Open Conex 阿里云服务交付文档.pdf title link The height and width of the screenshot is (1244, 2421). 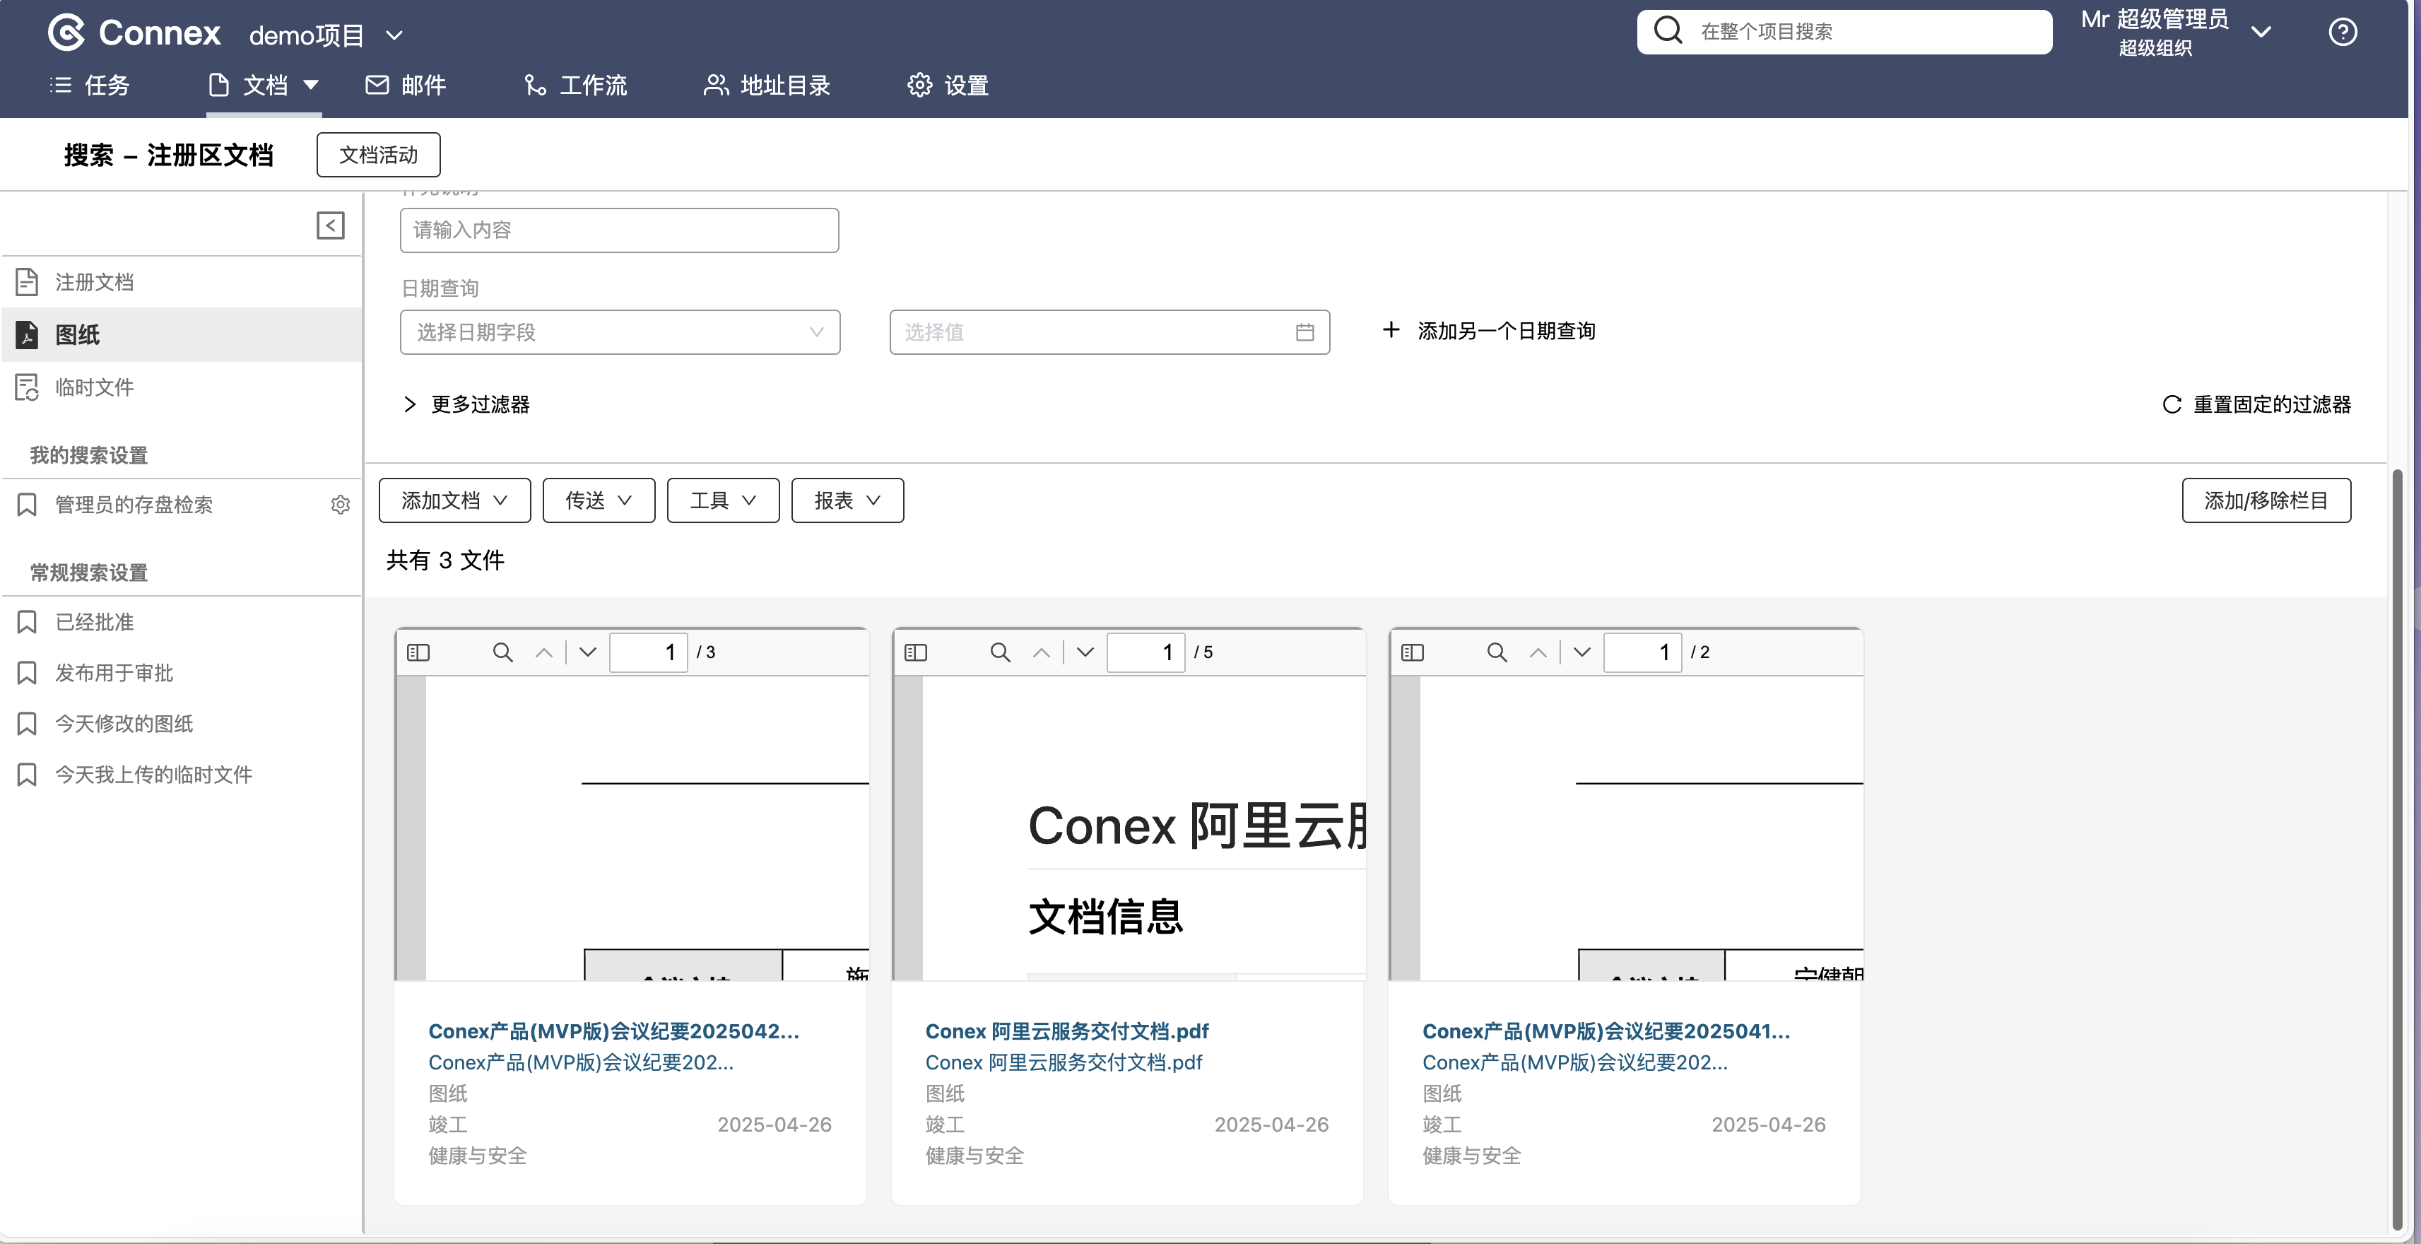point(1066,1031)
